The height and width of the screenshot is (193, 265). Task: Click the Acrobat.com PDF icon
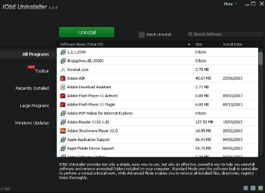pyautogui.click(x=63, y=69)
